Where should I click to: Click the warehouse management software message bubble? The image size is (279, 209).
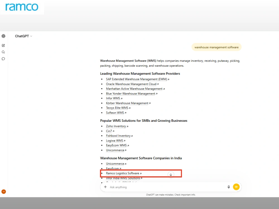point(217,47)
